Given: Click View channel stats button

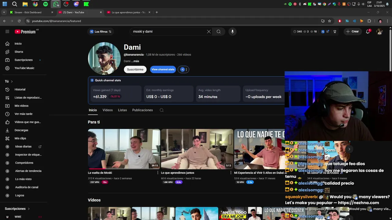Looking at the screenshot, I should (x=163, y=70).
